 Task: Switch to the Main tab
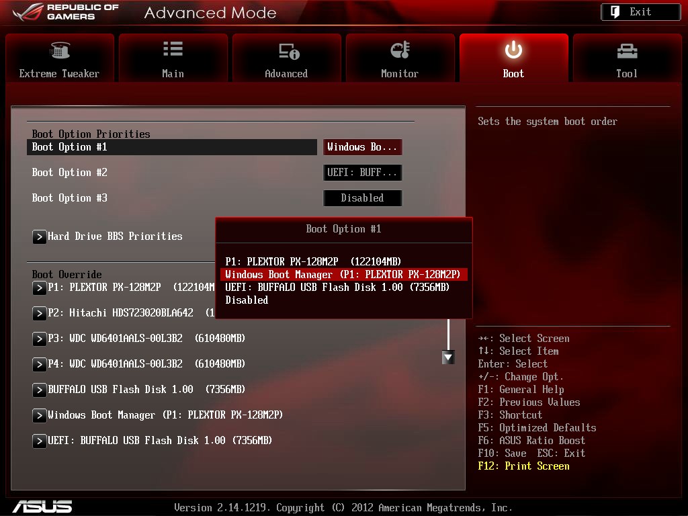click(x=173, y=58)
